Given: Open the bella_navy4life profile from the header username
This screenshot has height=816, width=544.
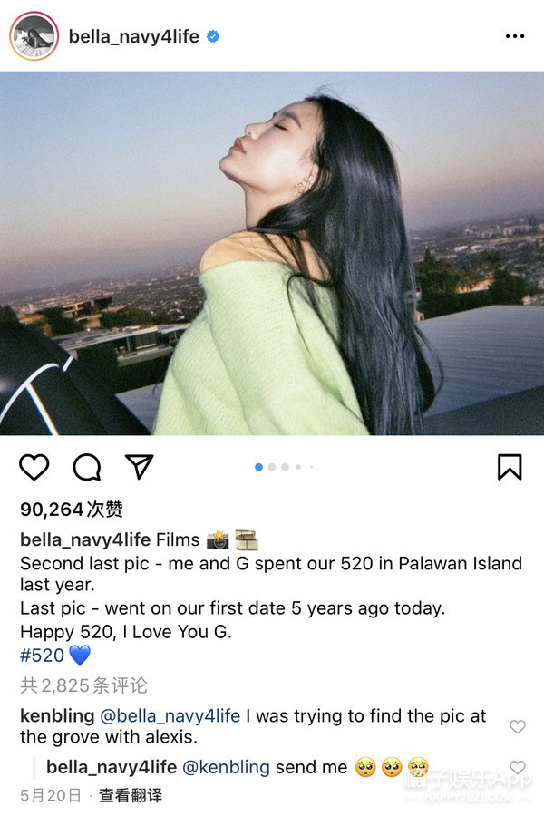Looking at the screenshot, I should (x=134, y=37).
